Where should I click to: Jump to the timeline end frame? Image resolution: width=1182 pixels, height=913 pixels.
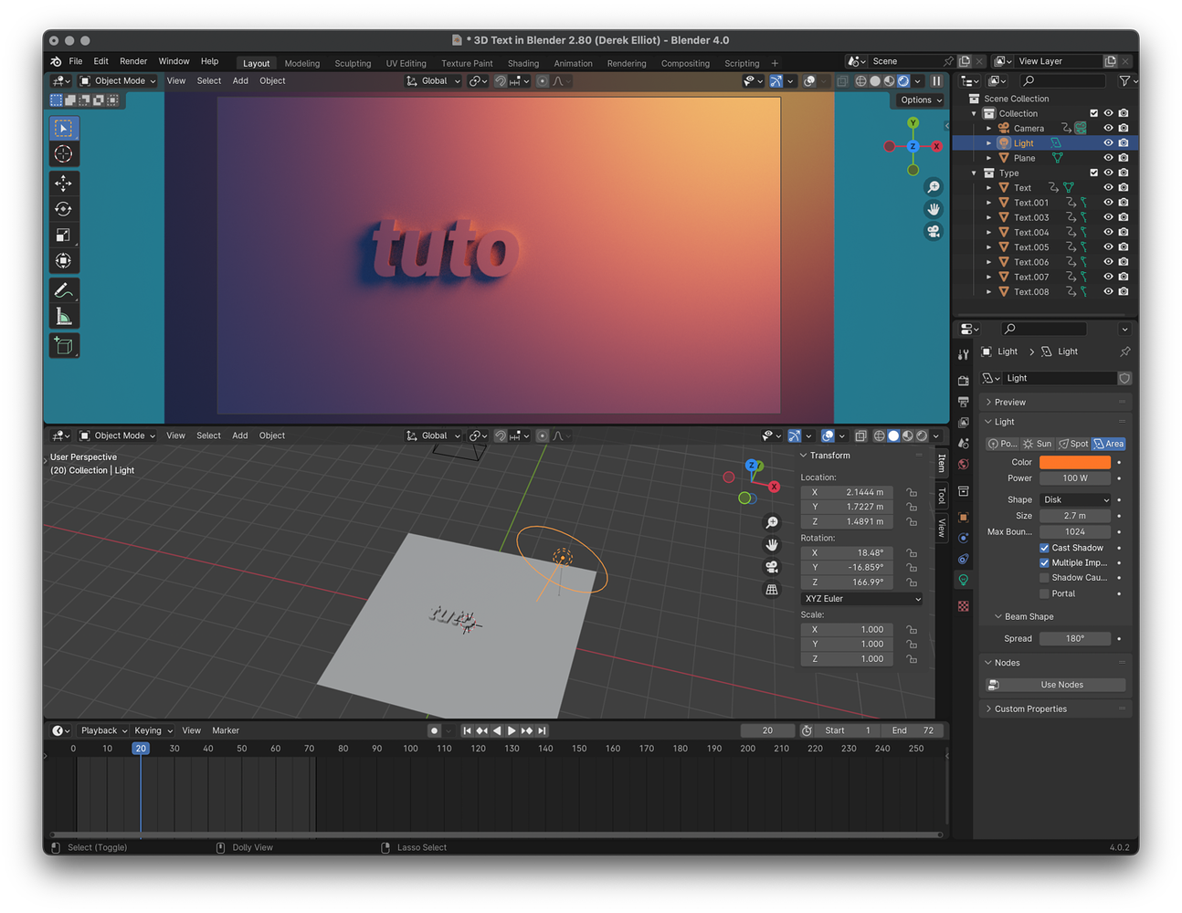543,730
